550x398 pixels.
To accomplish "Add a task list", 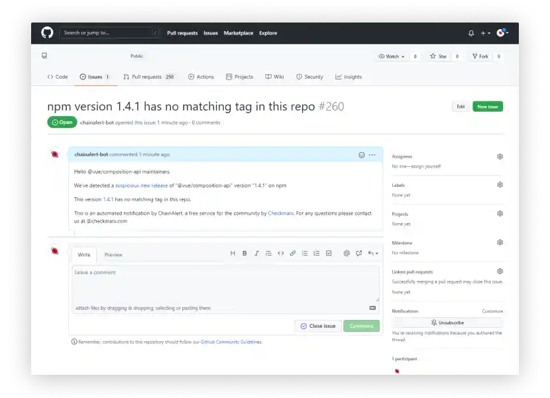I will [x=329, y=253].
